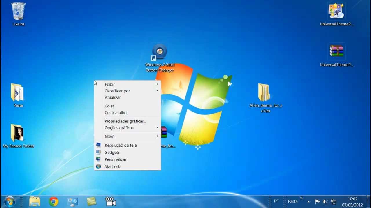Open the Lixeira recycle bin icon
Viewport: 371px width, 208px height.
[18, 11]
